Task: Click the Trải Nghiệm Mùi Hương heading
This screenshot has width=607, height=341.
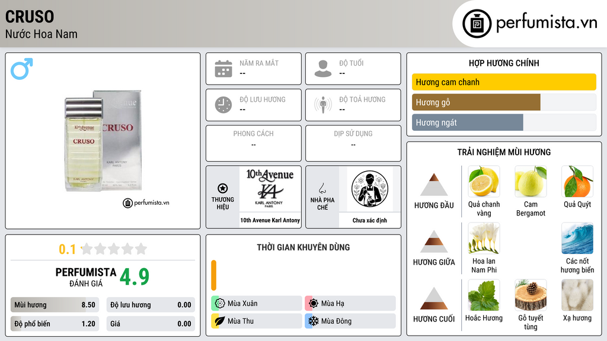Action: pyautogui.click(x=504, y=152)
